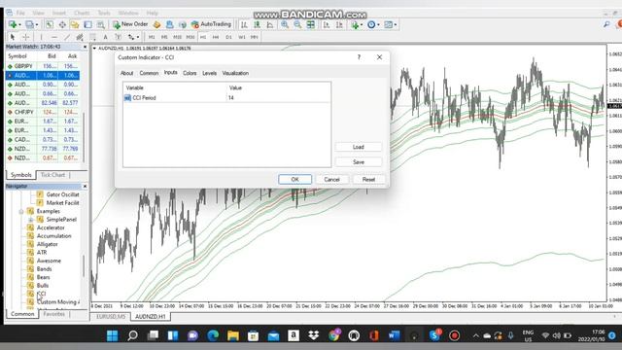The image size is (622, 350).
Task: Select the equidistant channel tool
Action: [x=80, y=37]
